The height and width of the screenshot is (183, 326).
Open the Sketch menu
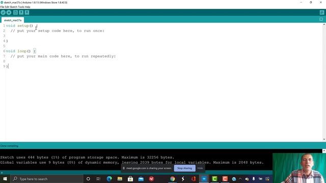[x=14, y=7]
